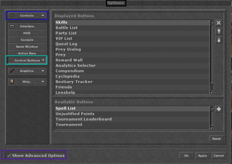The height and width of the screenshot is (164, 232).
Task: Click Available Buttons scrollbar down arrow
Action: [211, 128]
